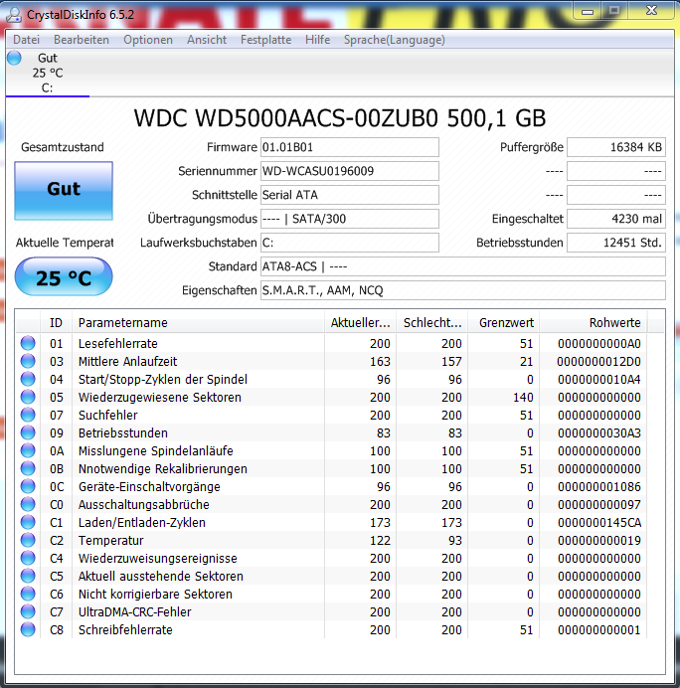Click raw value 000000000019 in Temperatur row
680x688 pixels.
click(x=598, y=541)
